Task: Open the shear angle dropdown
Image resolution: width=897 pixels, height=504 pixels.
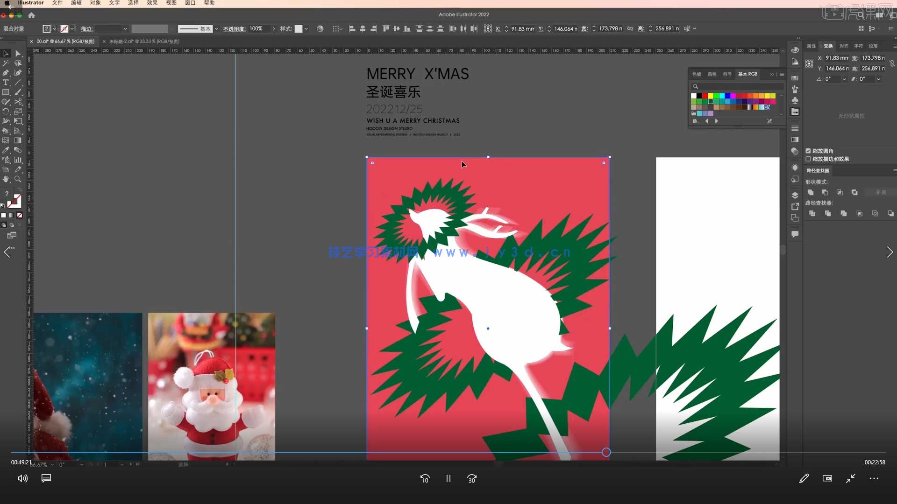Action: [878, 79]
